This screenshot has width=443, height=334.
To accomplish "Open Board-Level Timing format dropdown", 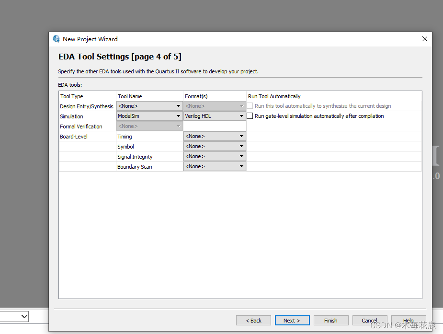I will (215, 136).
